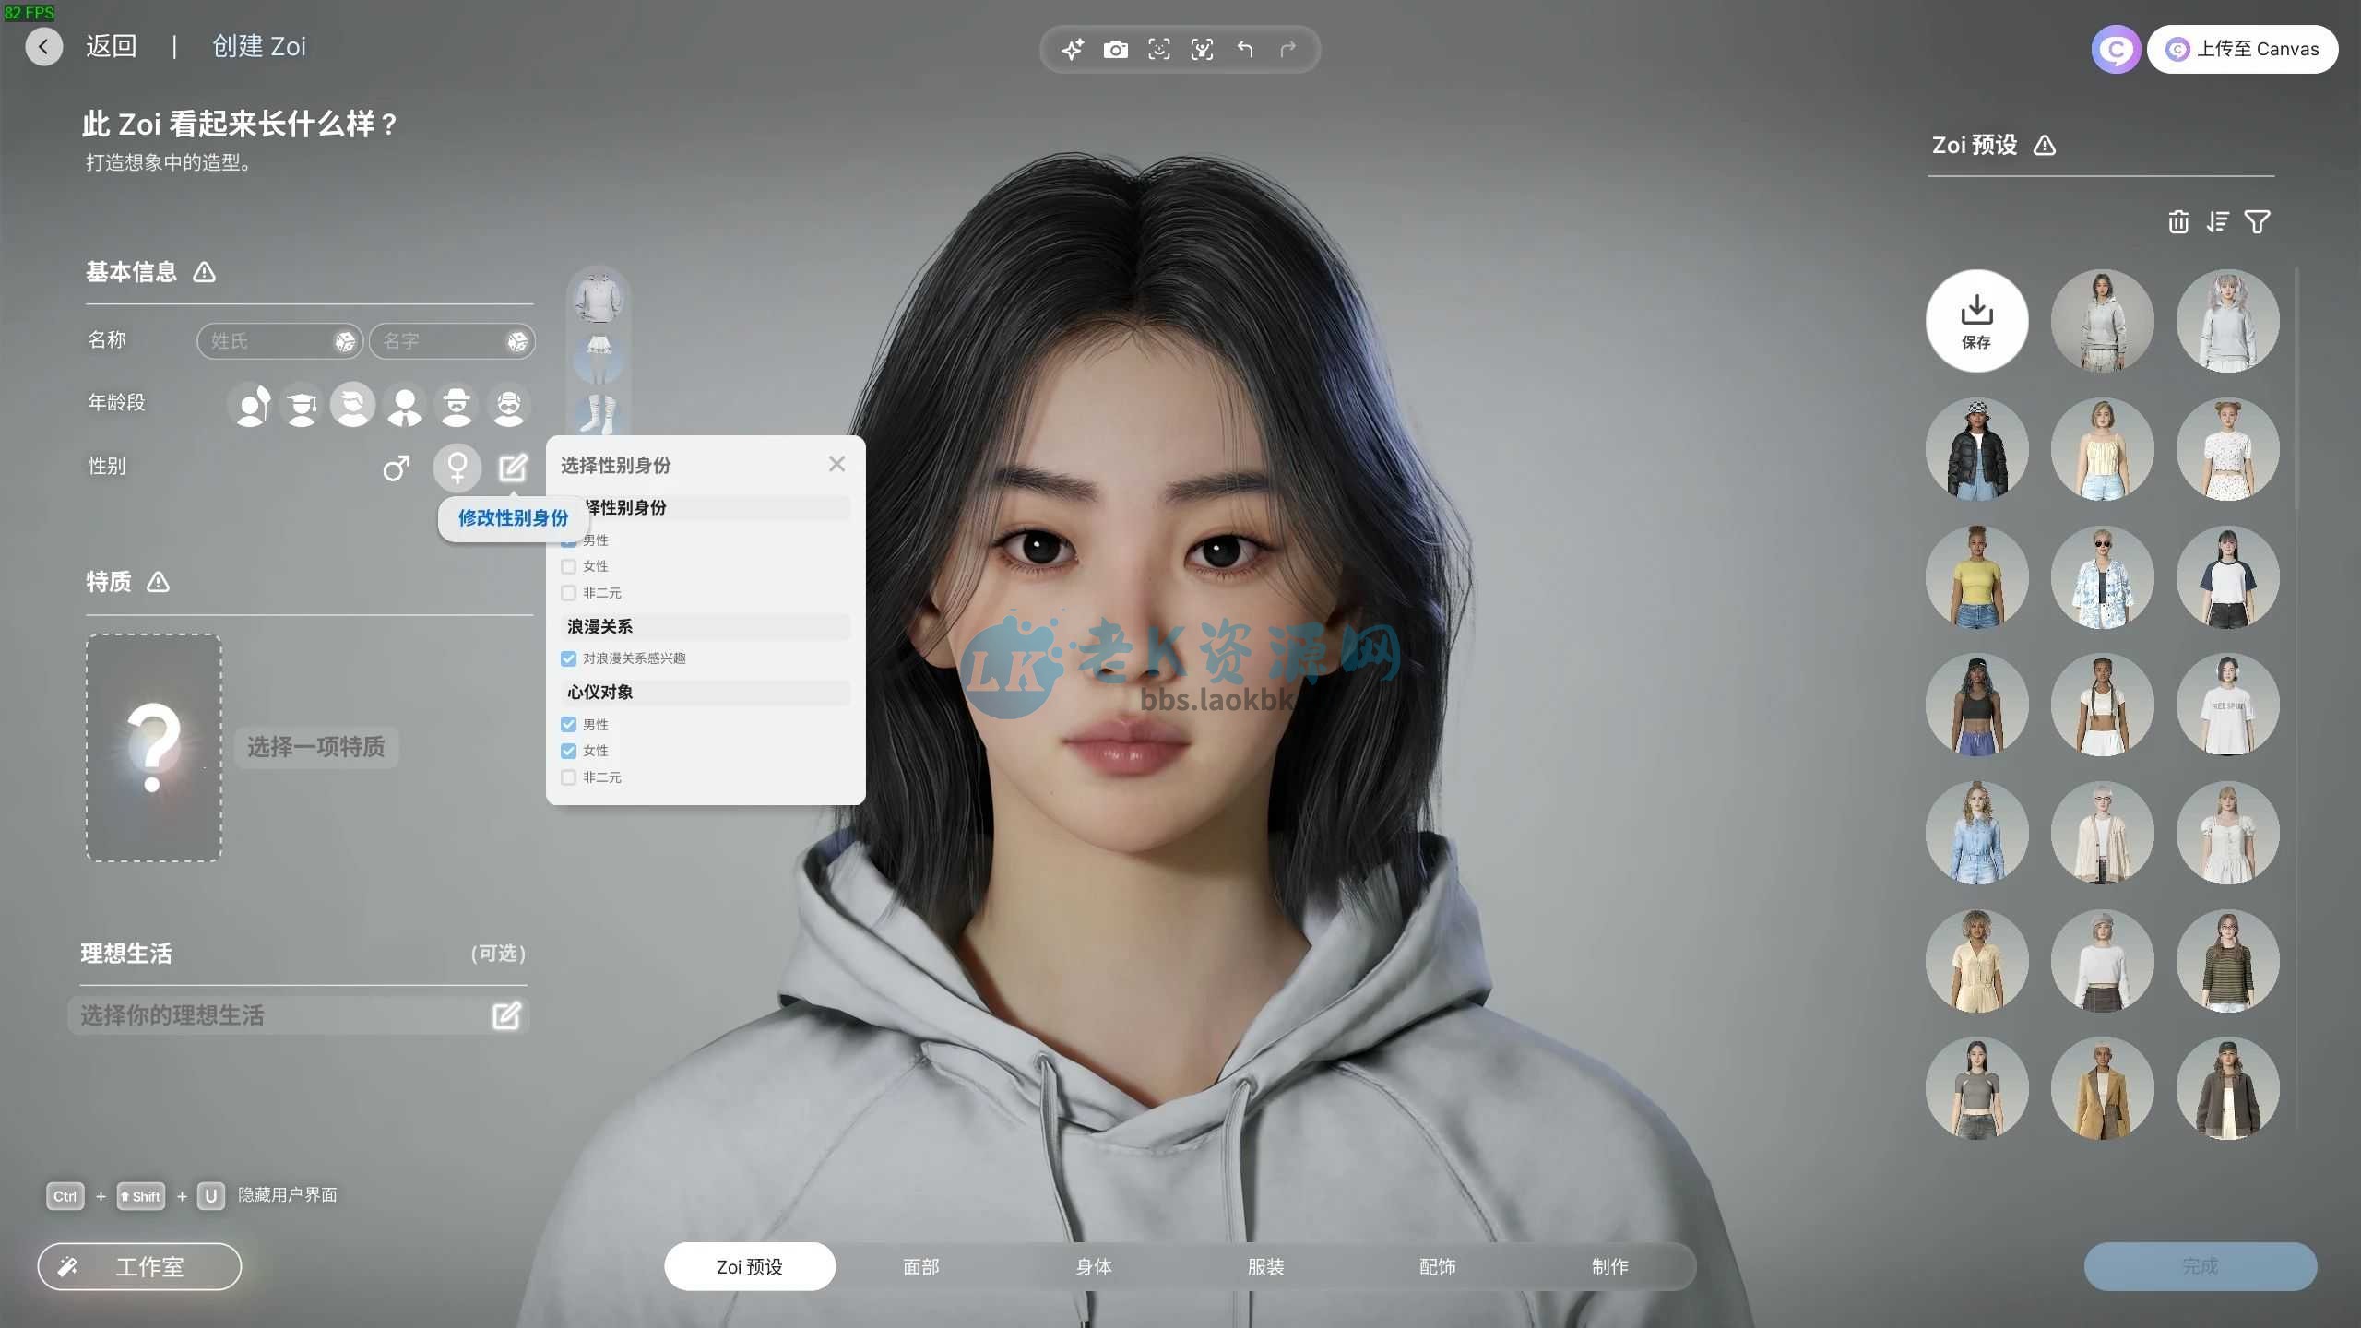2361x1328 pixels.
Task: Toggle 非二元 under gender identity
Action: point(568,593)
